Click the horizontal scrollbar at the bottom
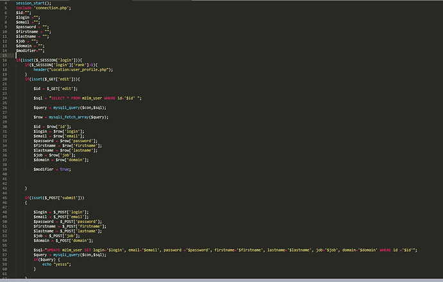Screen dimensions: 443x282 click(x=221, y=280)
